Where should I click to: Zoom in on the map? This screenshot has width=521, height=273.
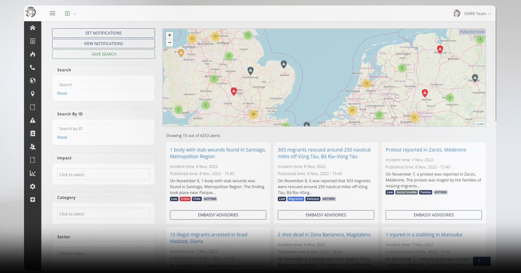[169, 35]
